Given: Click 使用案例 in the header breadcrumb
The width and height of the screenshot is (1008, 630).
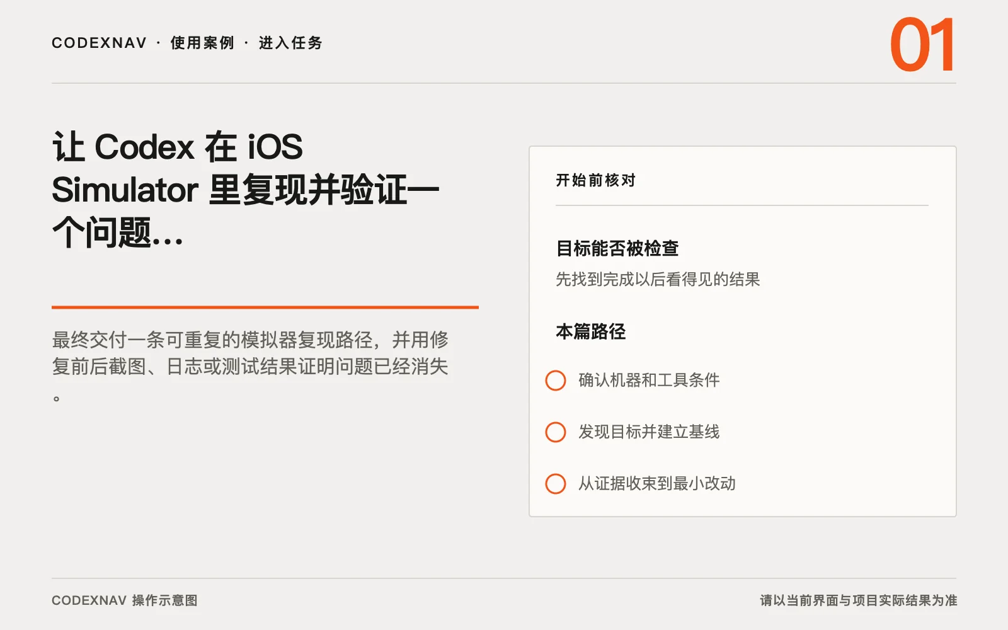Looking at the screenshot, I should coord(202,43).
